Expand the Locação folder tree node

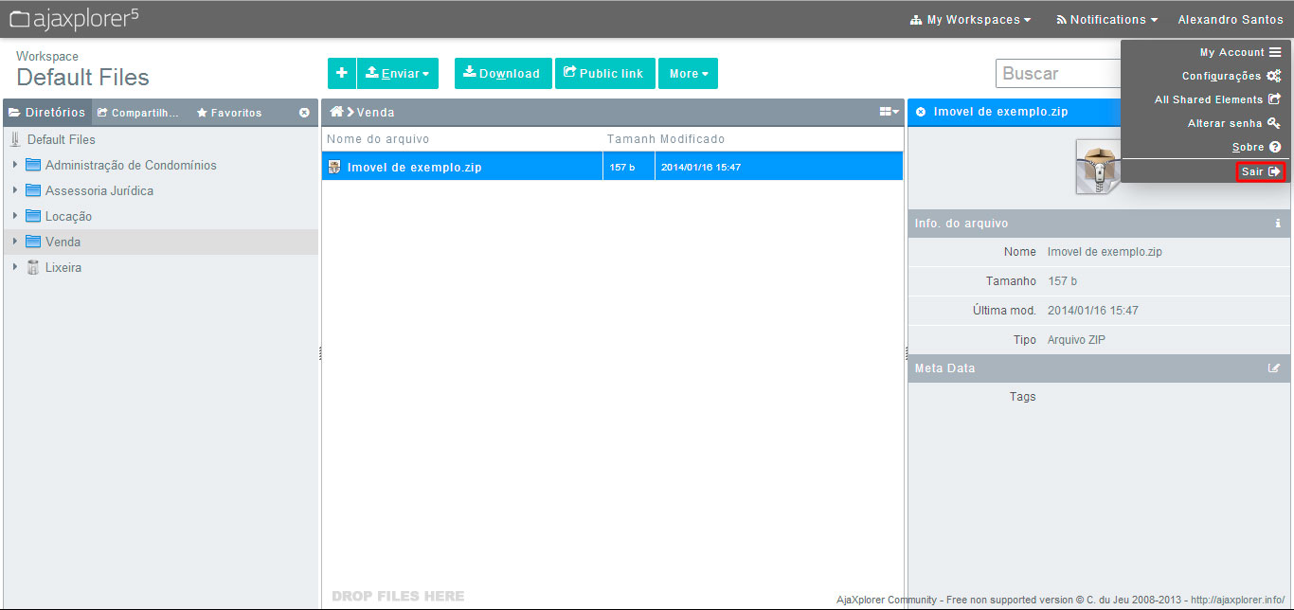click(x=15, y=216)
